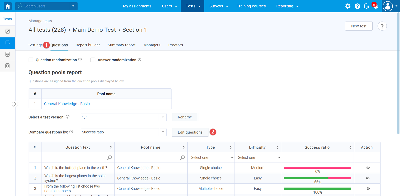Expand the Type filter Select one dropdown

click(x=211, y=158)
